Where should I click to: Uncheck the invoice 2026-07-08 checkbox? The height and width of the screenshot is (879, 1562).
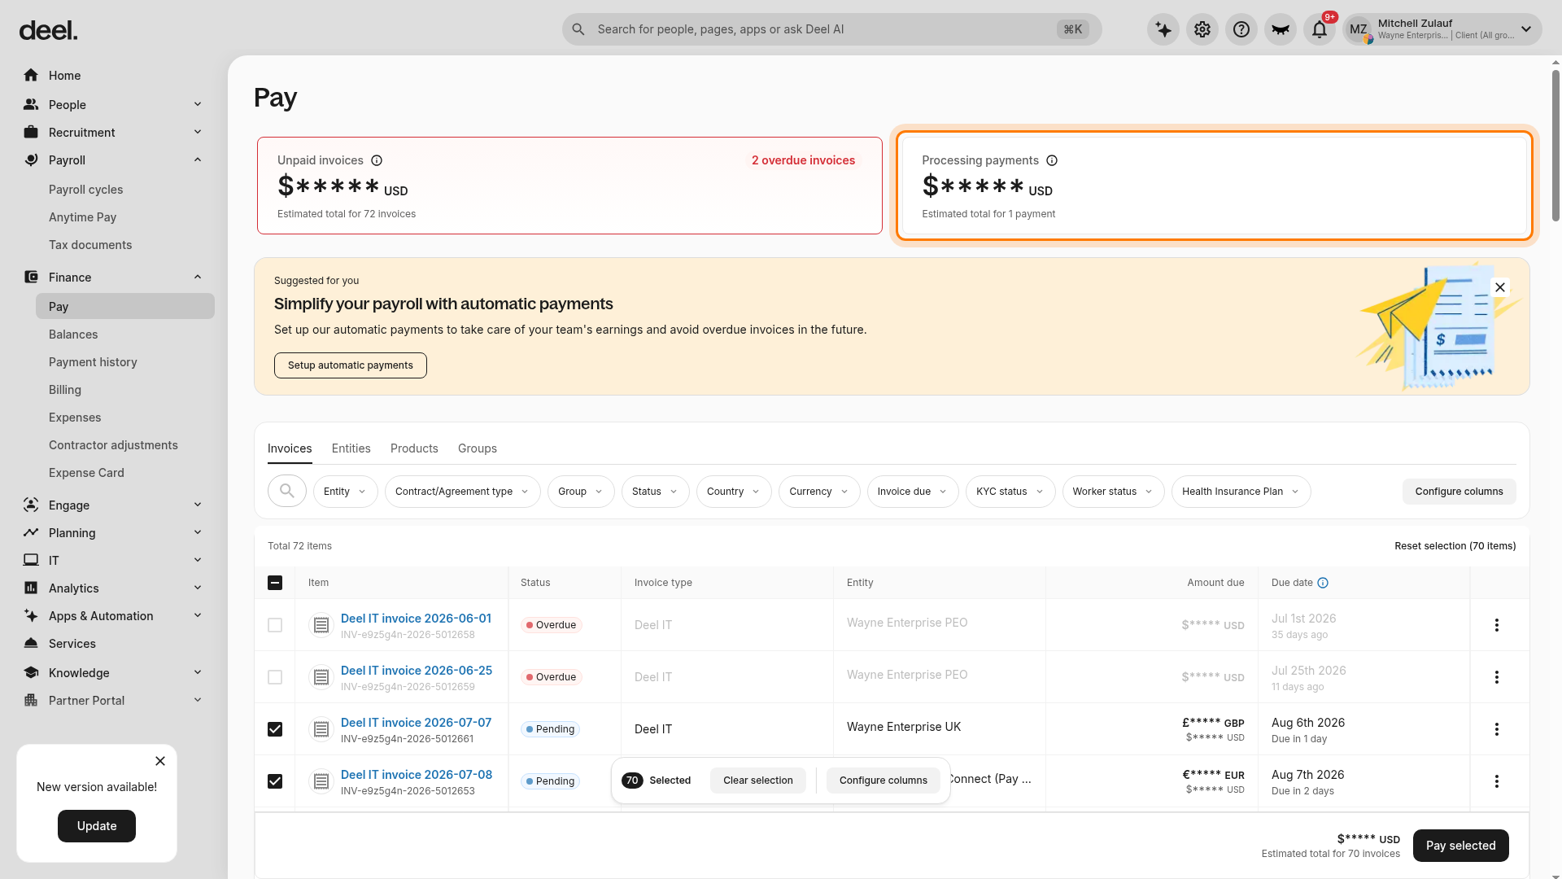click(275, 781)
